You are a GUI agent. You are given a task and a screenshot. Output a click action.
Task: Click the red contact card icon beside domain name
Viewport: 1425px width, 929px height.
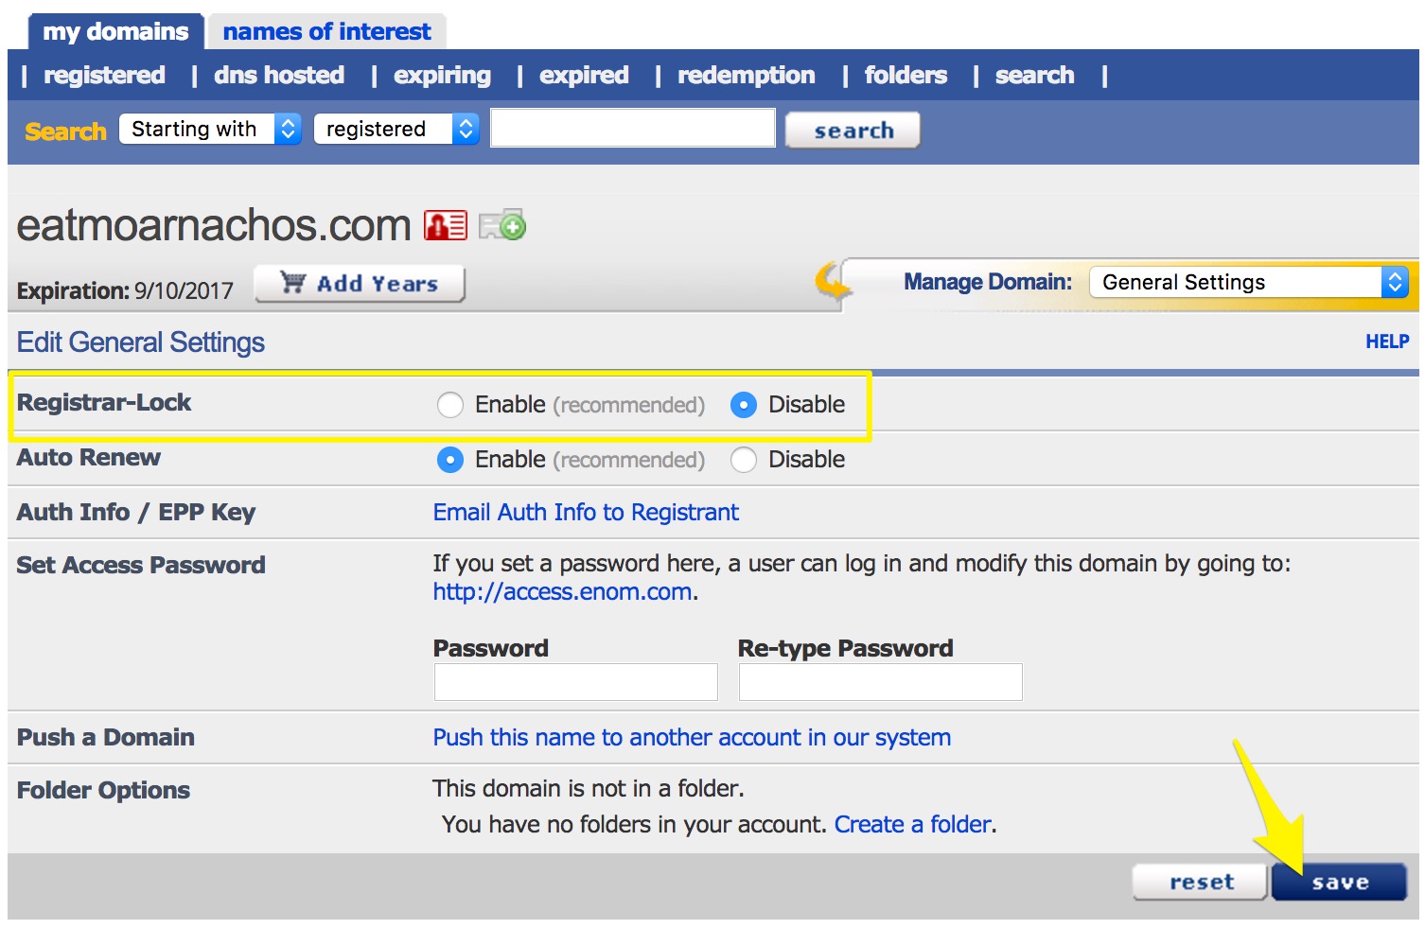(445, 225)
